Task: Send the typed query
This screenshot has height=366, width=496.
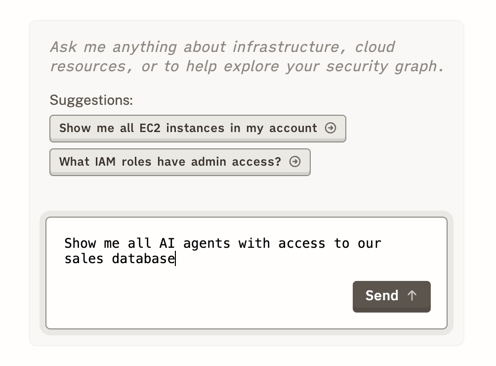Action: pos(391,296)
